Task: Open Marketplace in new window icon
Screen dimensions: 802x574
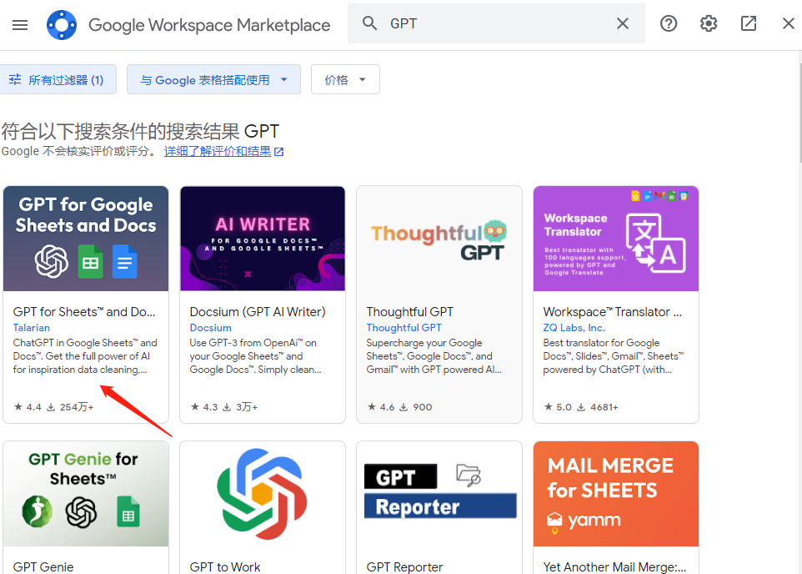Action: point(749,23)
